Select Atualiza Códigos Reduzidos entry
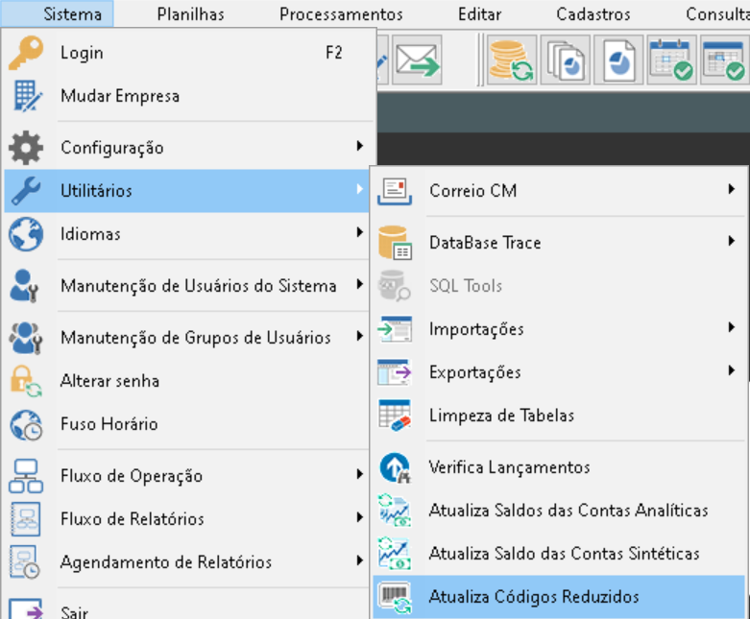Screen dimensions: 750x619 click(x=559, y=597)
